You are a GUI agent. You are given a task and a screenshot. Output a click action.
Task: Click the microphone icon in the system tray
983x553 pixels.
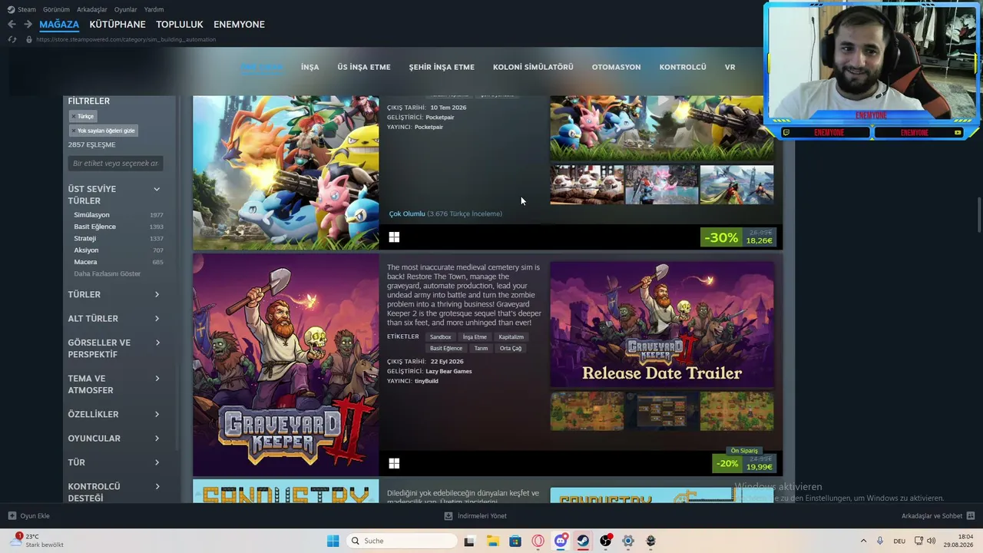point(880,541)
